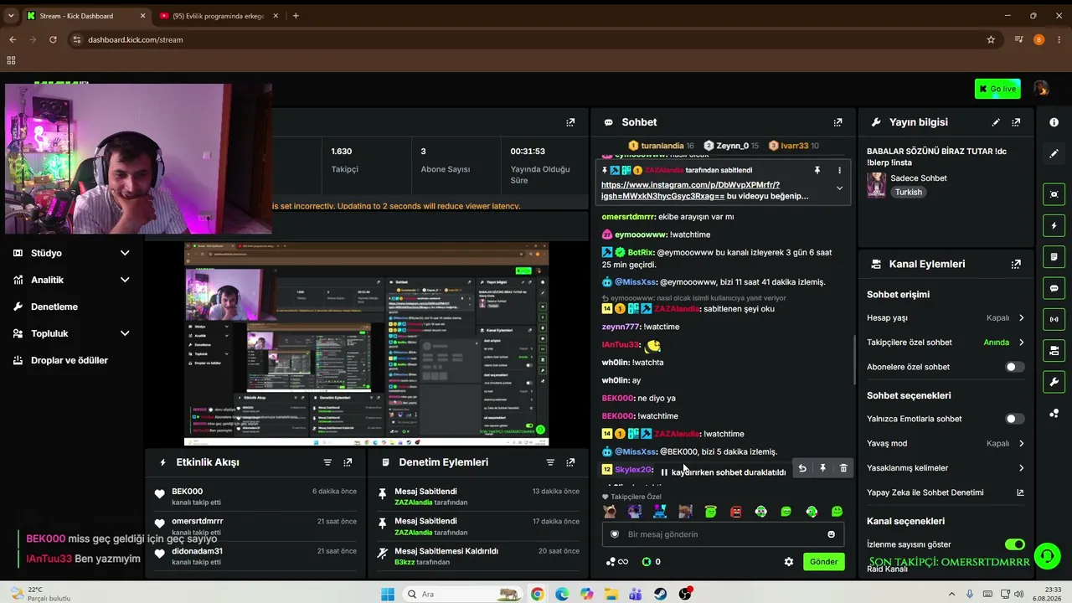1072x603 pixels.
Task: Toggle the channel actions icon in right sidebar
Action: tap(1054, 350)
